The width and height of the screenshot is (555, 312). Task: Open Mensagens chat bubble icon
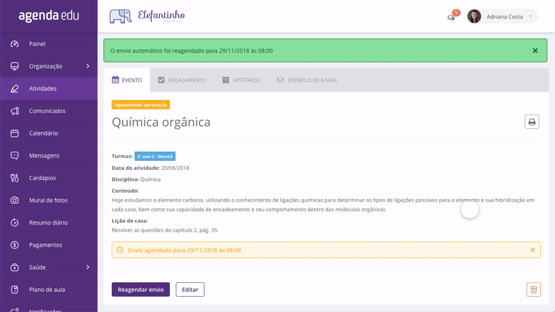point(15,155)
